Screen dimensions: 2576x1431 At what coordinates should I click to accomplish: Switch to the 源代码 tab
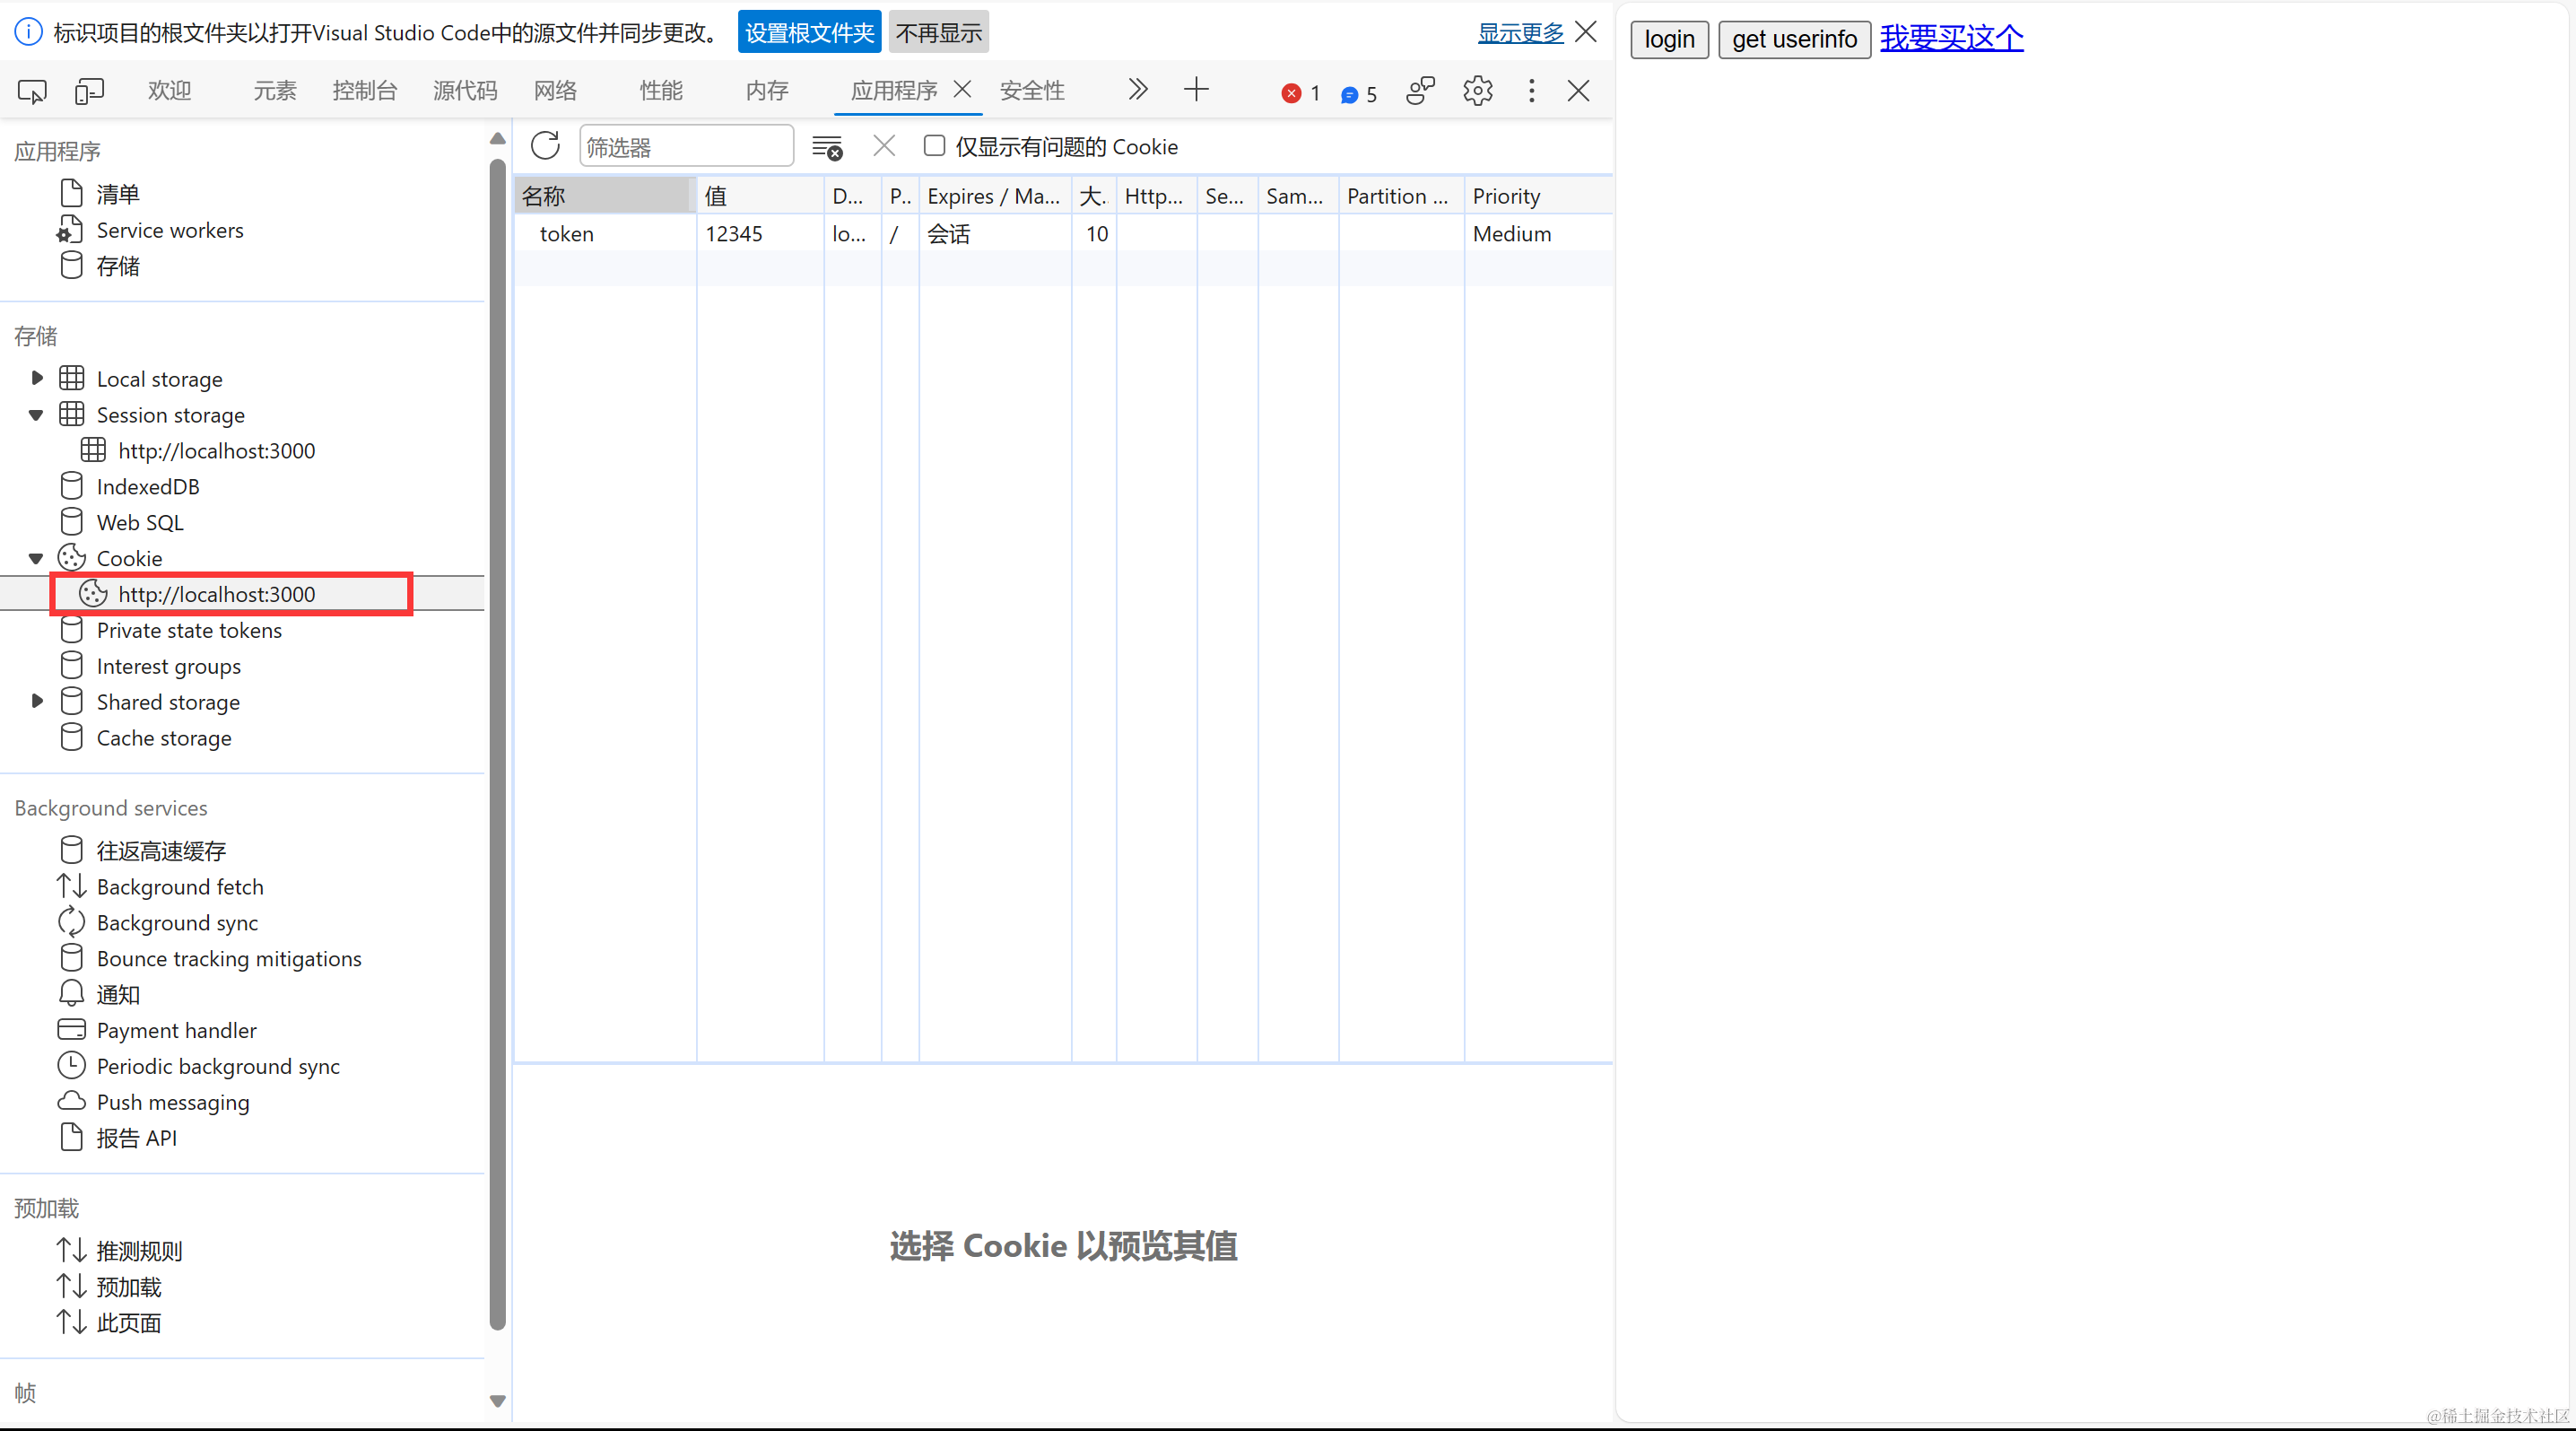coord(465,91)
